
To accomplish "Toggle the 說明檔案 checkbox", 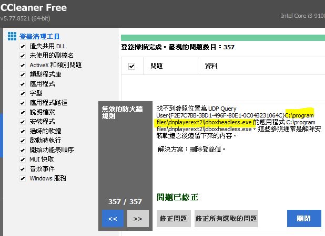I will point(23,112).
